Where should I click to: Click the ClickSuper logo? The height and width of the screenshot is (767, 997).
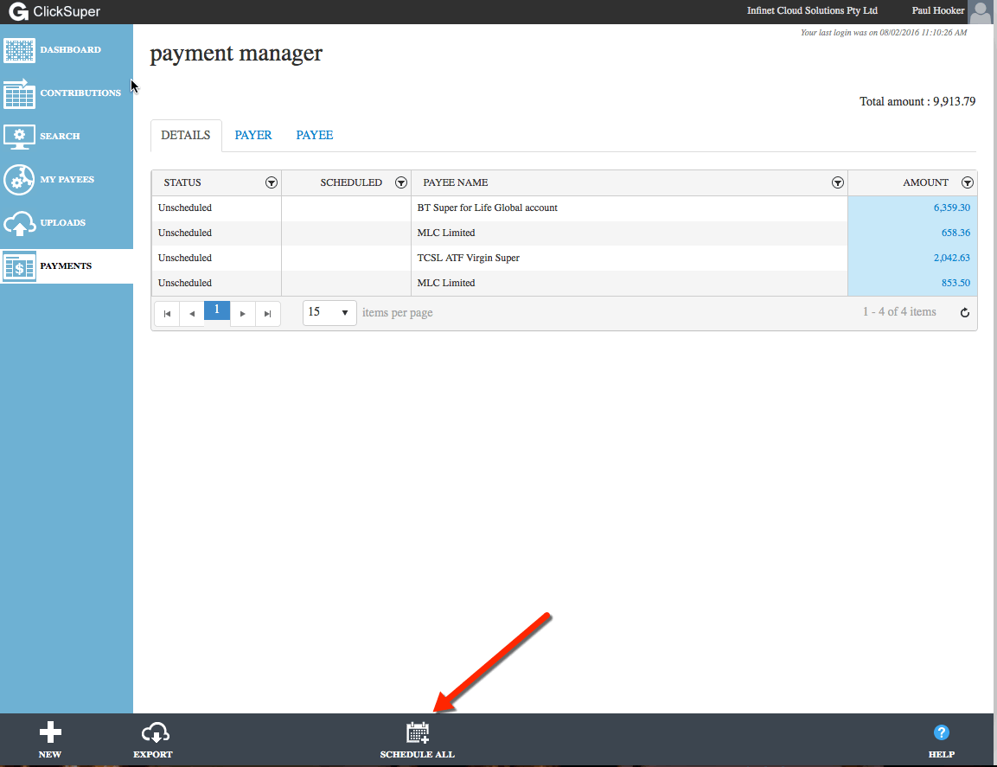tap(54, 11)
